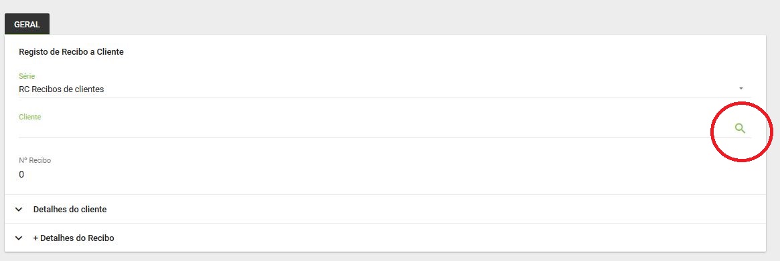
Task: Switch to the GERAL tab
Action: tap(27, 24)
